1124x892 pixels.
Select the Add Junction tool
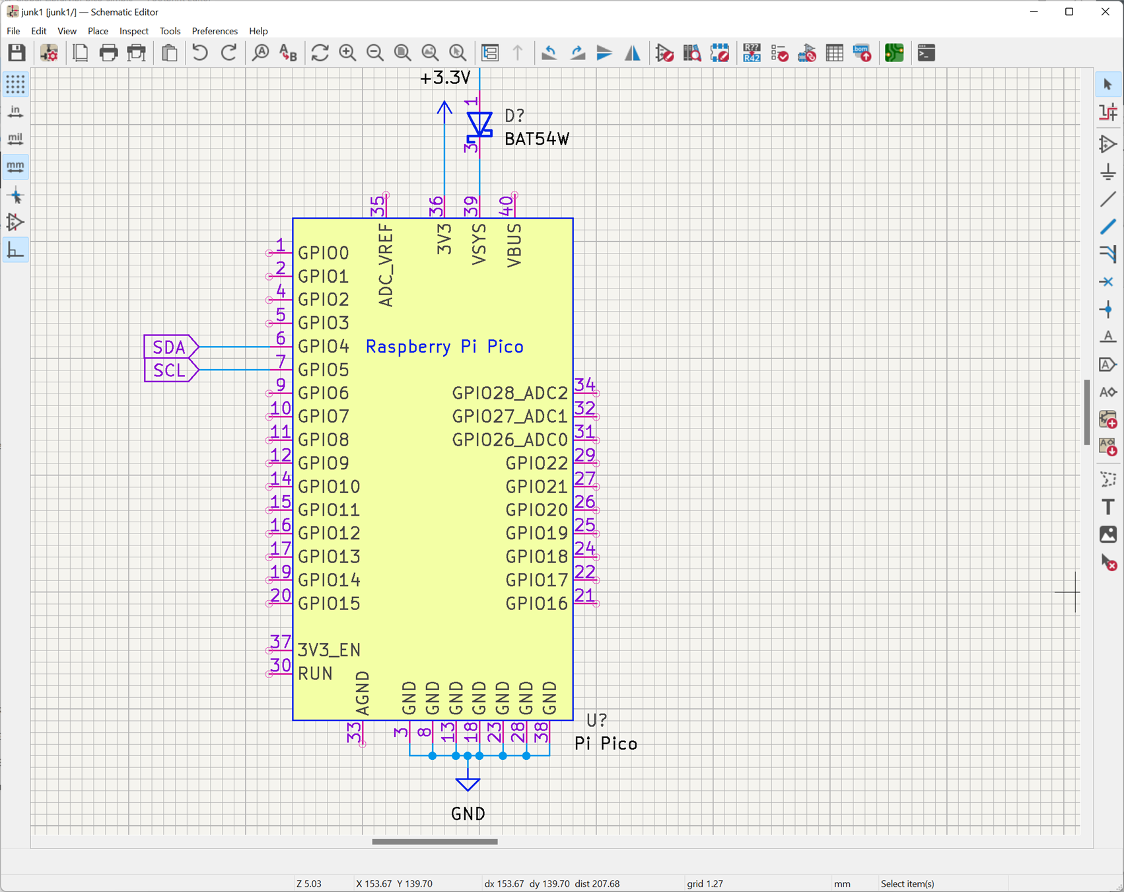tap(1108, 309)
